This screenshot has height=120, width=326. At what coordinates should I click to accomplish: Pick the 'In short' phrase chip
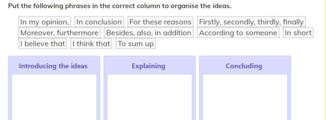click(298, 33)
